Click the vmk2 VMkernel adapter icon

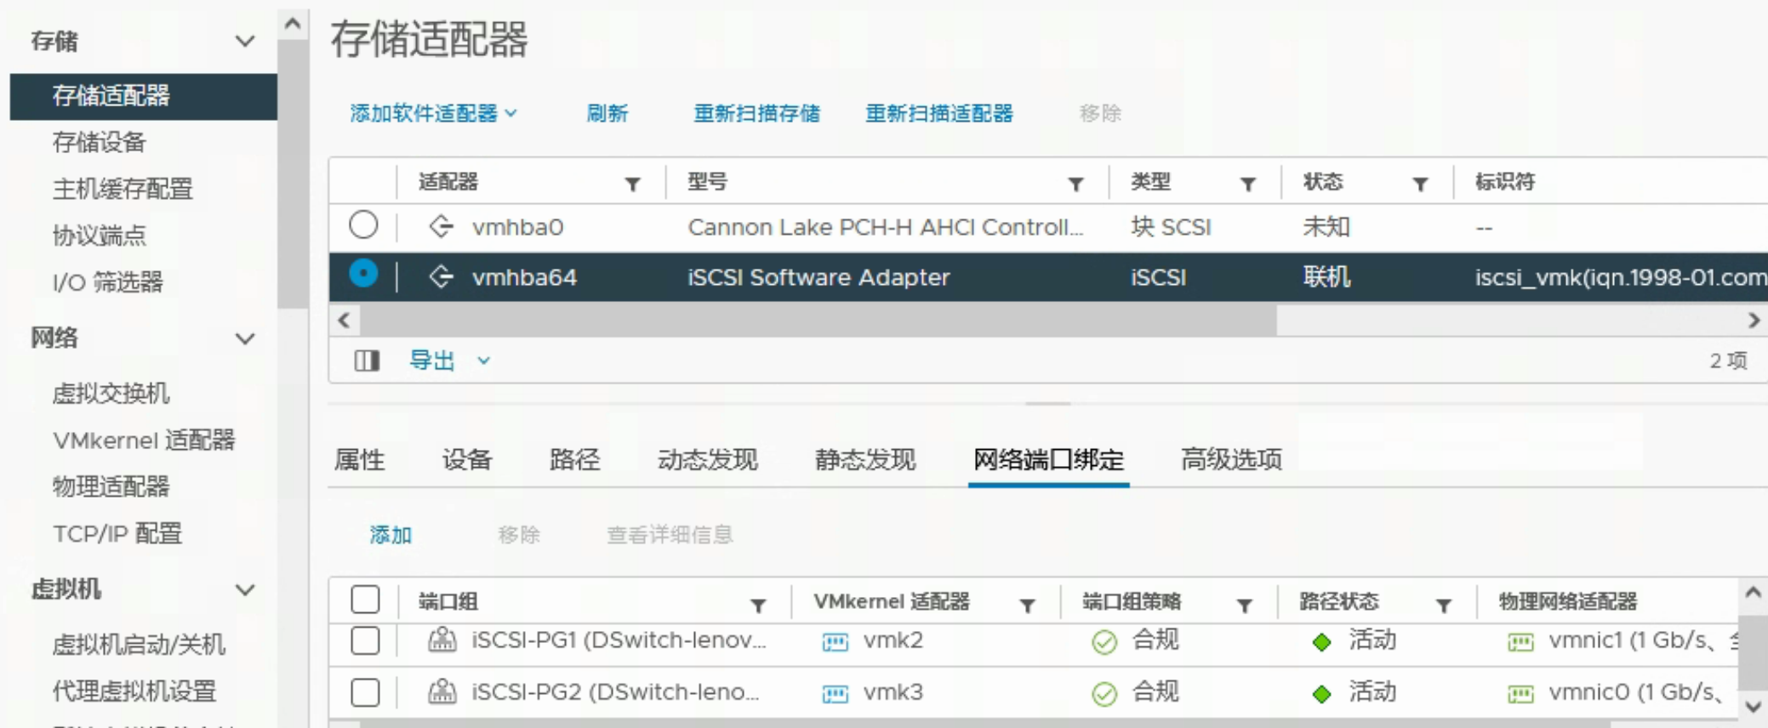[x=835, y=641]
